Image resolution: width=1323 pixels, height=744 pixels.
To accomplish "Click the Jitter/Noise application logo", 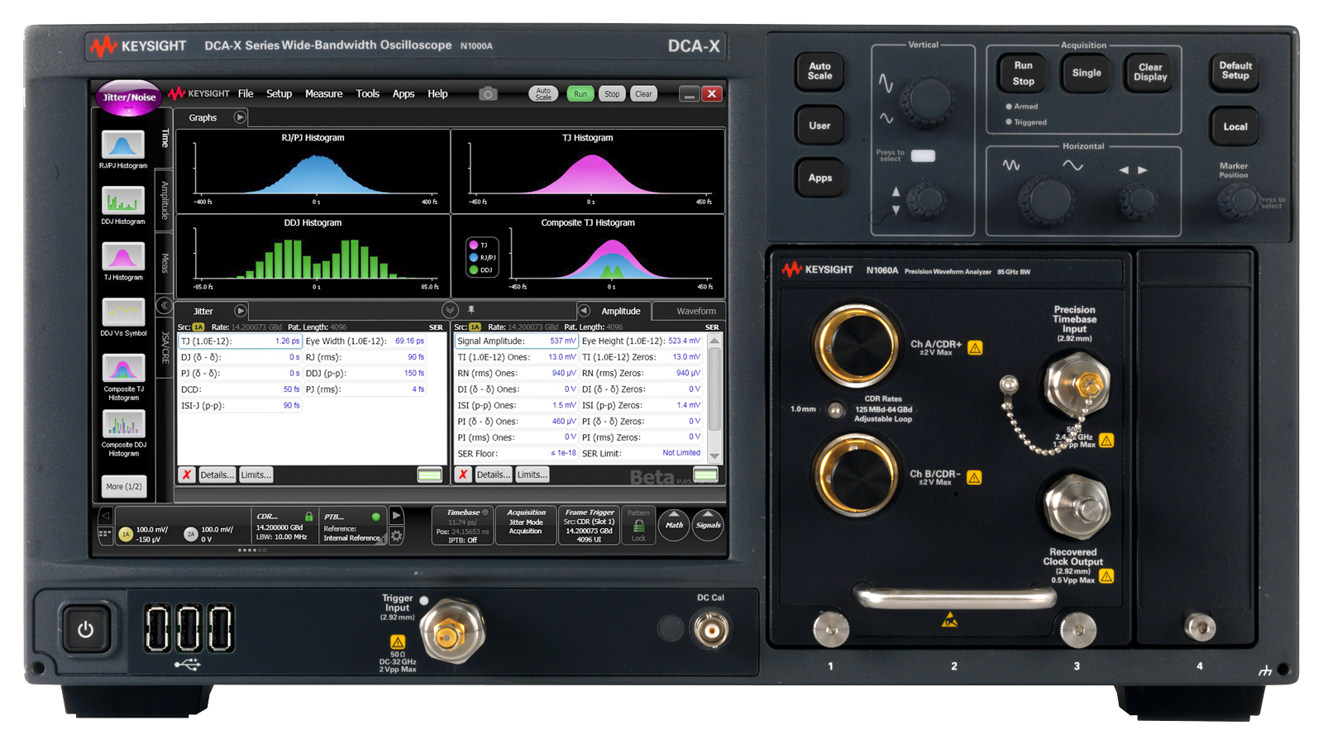I will (x=127, y=97).
